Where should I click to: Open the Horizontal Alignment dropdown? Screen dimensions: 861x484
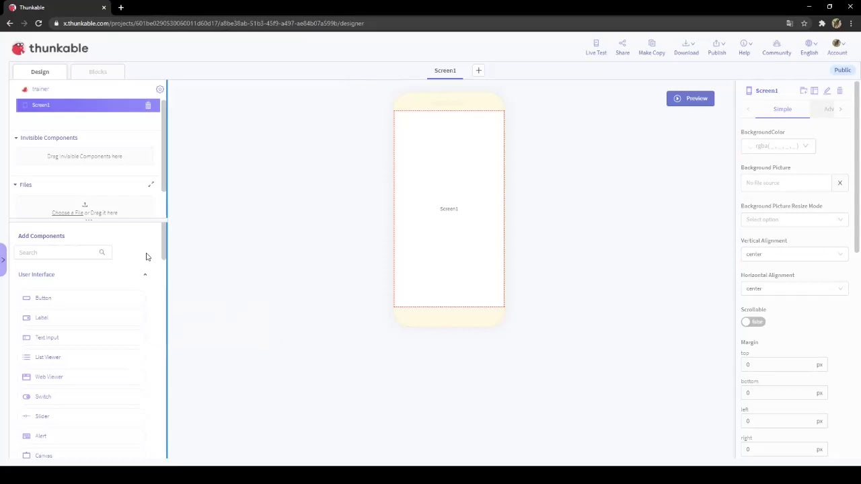point(794,288)
